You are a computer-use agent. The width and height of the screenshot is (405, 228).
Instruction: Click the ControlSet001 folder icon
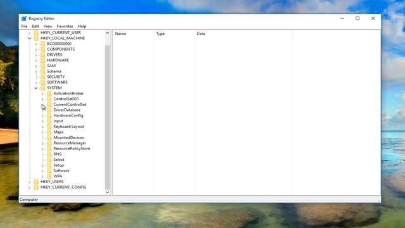coord(49,99)
